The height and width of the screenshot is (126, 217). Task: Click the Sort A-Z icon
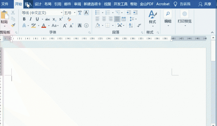(131, 25)
